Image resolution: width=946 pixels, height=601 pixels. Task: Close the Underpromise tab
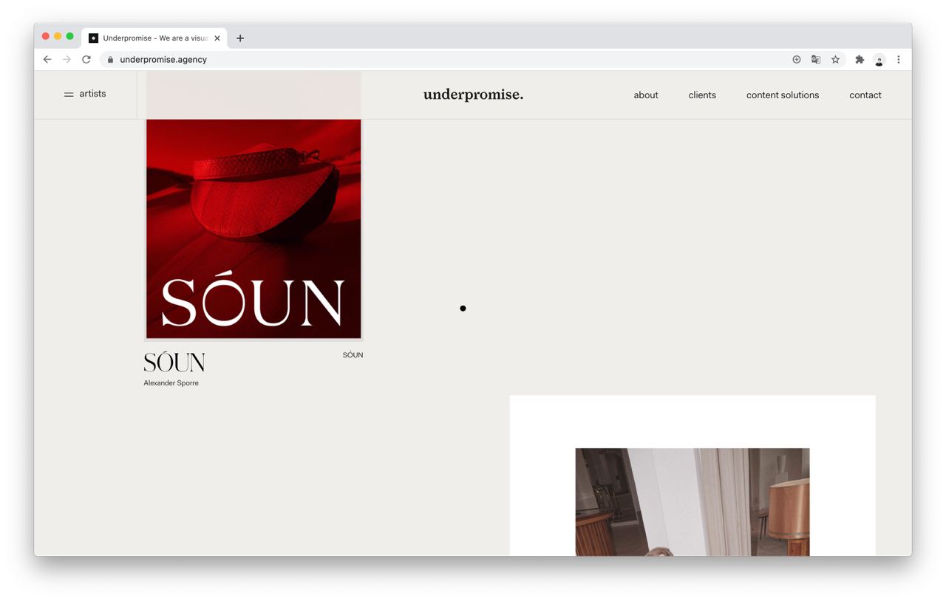pos(217,38)
